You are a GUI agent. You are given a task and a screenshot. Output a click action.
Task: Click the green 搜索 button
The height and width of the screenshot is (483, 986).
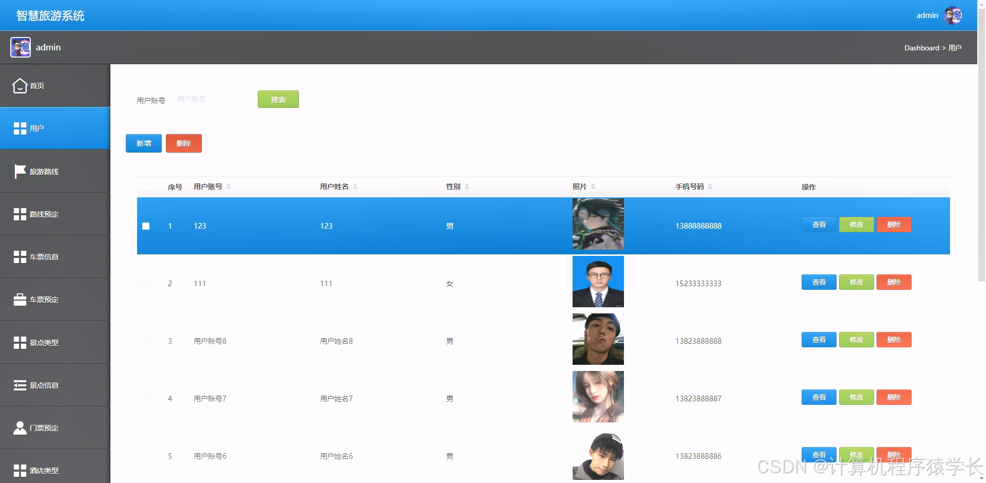tap(278, 99)
